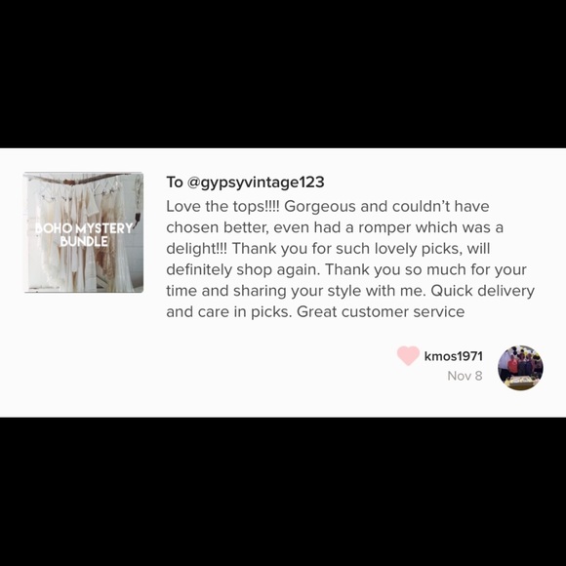This screenshot has height=566, width=566.
Task: Open kmos1971's round profile picture
Action: tap(520, 368)
